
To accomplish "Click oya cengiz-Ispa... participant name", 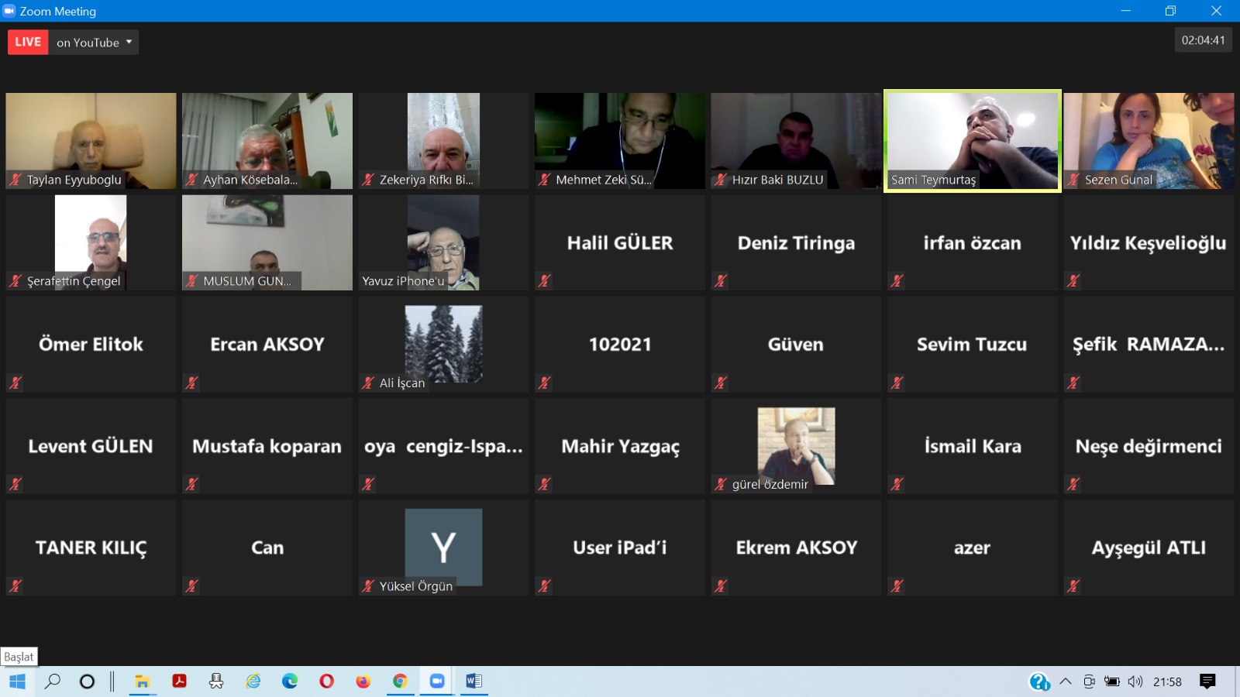I will (x=443, y=446).
